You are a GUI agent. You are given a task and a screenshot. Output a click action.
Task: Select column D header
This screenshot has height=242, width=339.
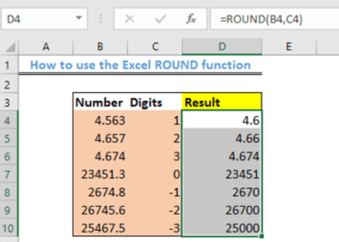tap(222, 46)
